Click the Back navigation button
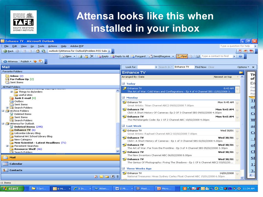The width and height of the screenshot is (263, 197). [x=8, y=51]
